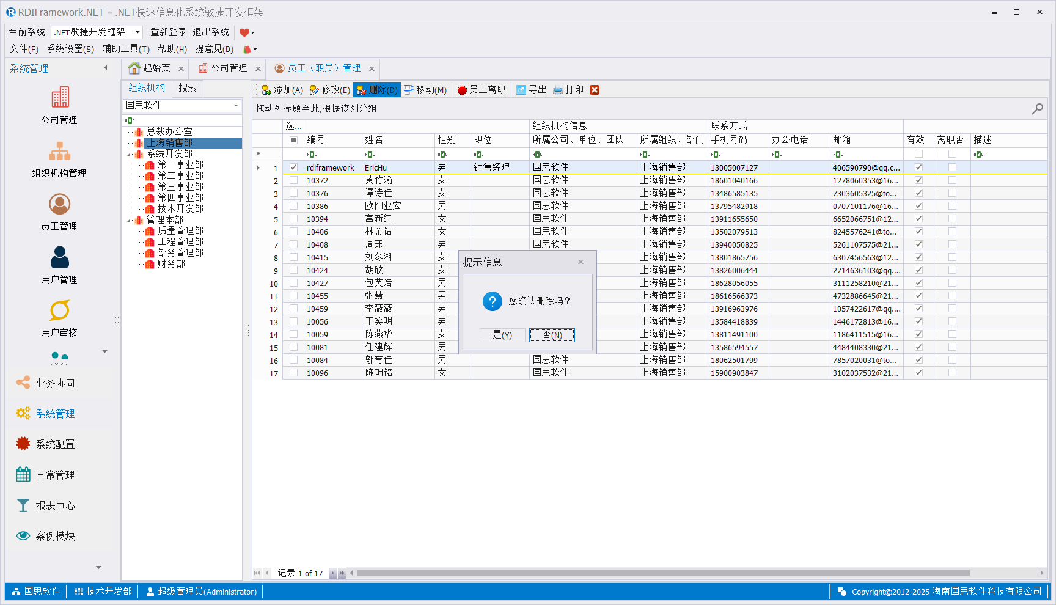The width and height of the screenshot is (1056, 605).
Task: Uncheck the selection checkbox for rdiframework row
Action: 294,167
